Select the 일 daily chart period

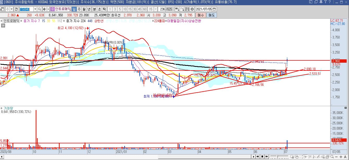pyautogui.click(x=74, y=9)
